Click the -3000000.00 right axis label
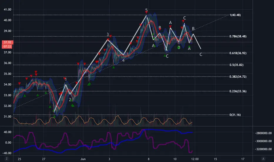Viewport: 274px width, 162px height. click(263, 141)
